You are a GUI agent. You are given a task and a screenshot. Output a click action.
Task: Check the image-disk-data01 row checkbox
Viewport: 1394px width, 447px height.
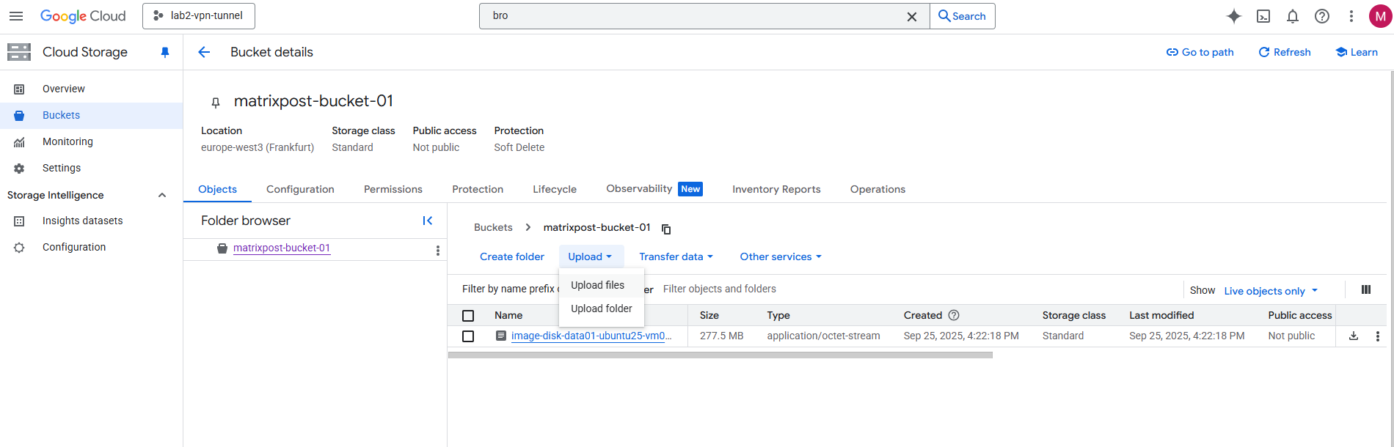tap(468, 336)
